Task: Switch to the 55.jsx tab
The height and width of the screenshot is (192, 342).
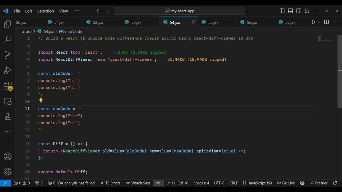Action: 217,22
